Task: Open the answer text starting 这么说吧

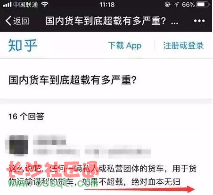Action: [x=102, y=175]
